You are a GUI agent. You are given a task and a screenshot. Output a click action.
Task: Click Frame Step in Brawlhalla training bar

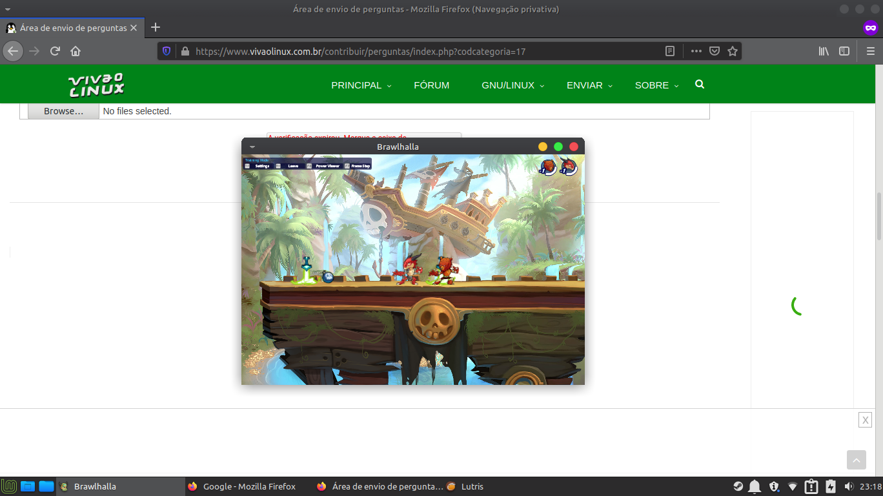coord(358,166)
